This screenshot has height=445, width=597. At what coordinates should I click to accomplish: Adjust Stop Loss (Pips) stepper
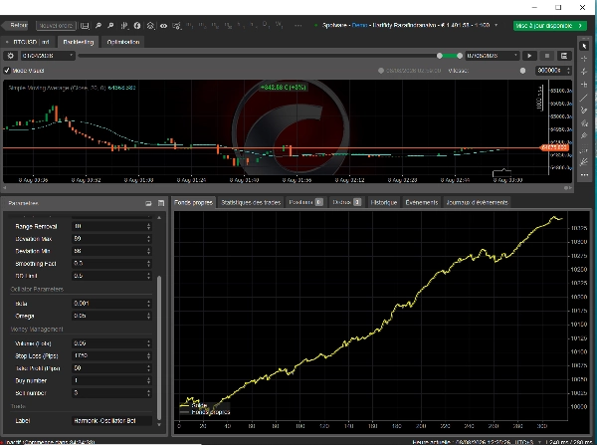[149, 355]
